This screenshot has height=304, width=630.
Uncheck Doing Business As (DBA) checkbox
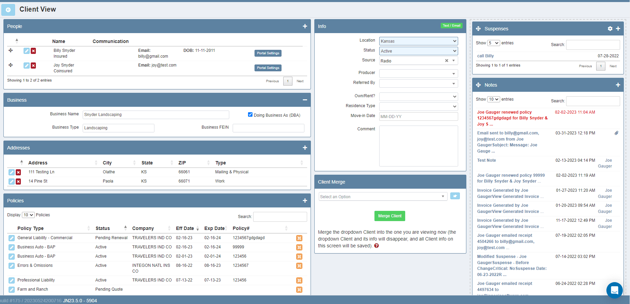point(250,115)
